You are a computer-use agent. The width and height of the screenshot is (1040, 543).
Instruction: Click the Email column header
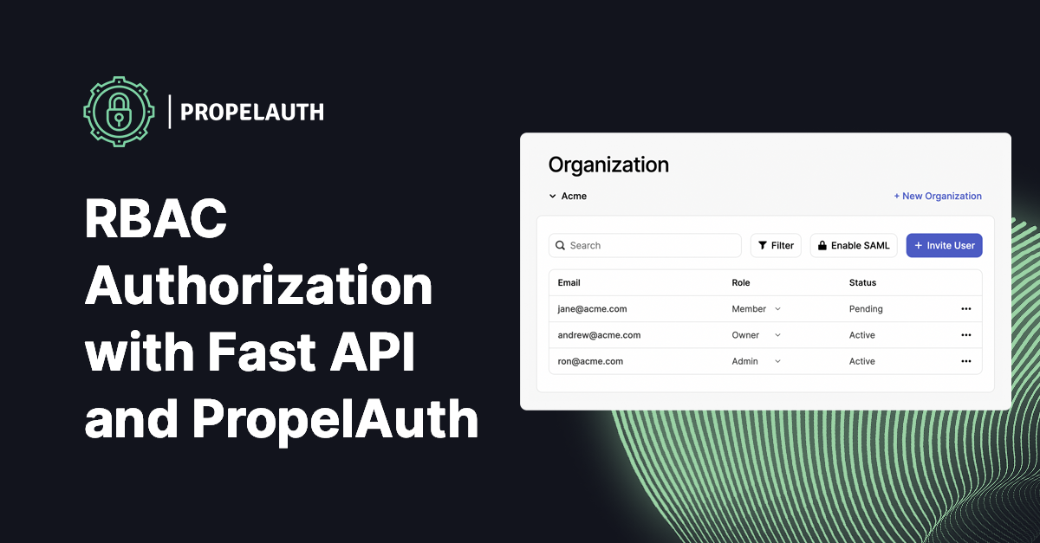[x=569, y=283]
